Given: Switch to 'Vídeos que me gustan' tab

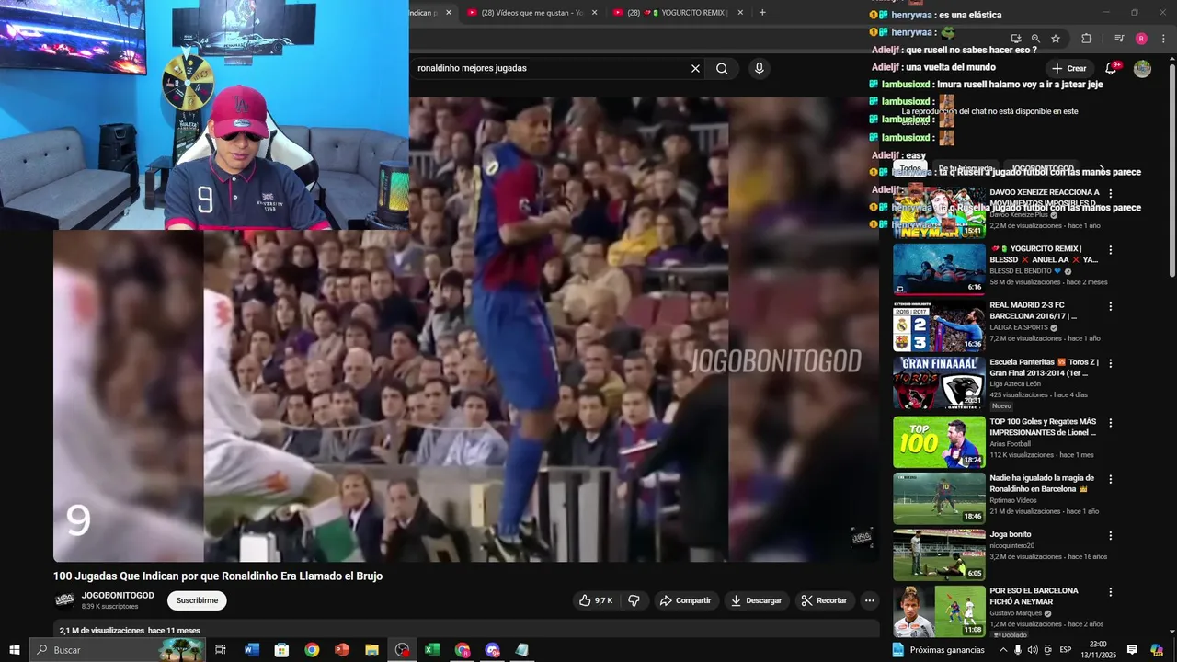Looking at the screenshot, I should [x=531, y=13].
